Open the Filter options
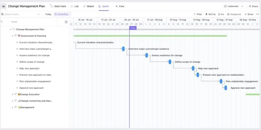 point(198,14)
